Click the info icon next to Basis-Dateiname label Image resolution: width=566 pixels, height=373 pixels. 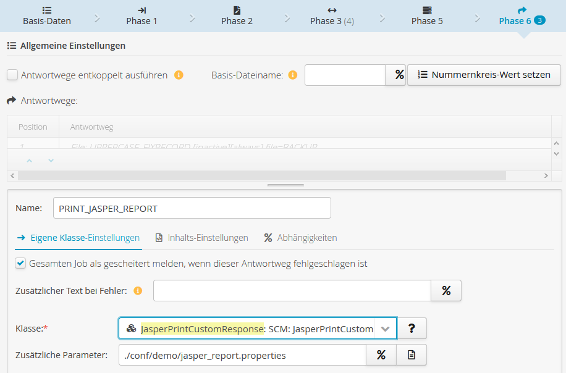click(293, 75)
